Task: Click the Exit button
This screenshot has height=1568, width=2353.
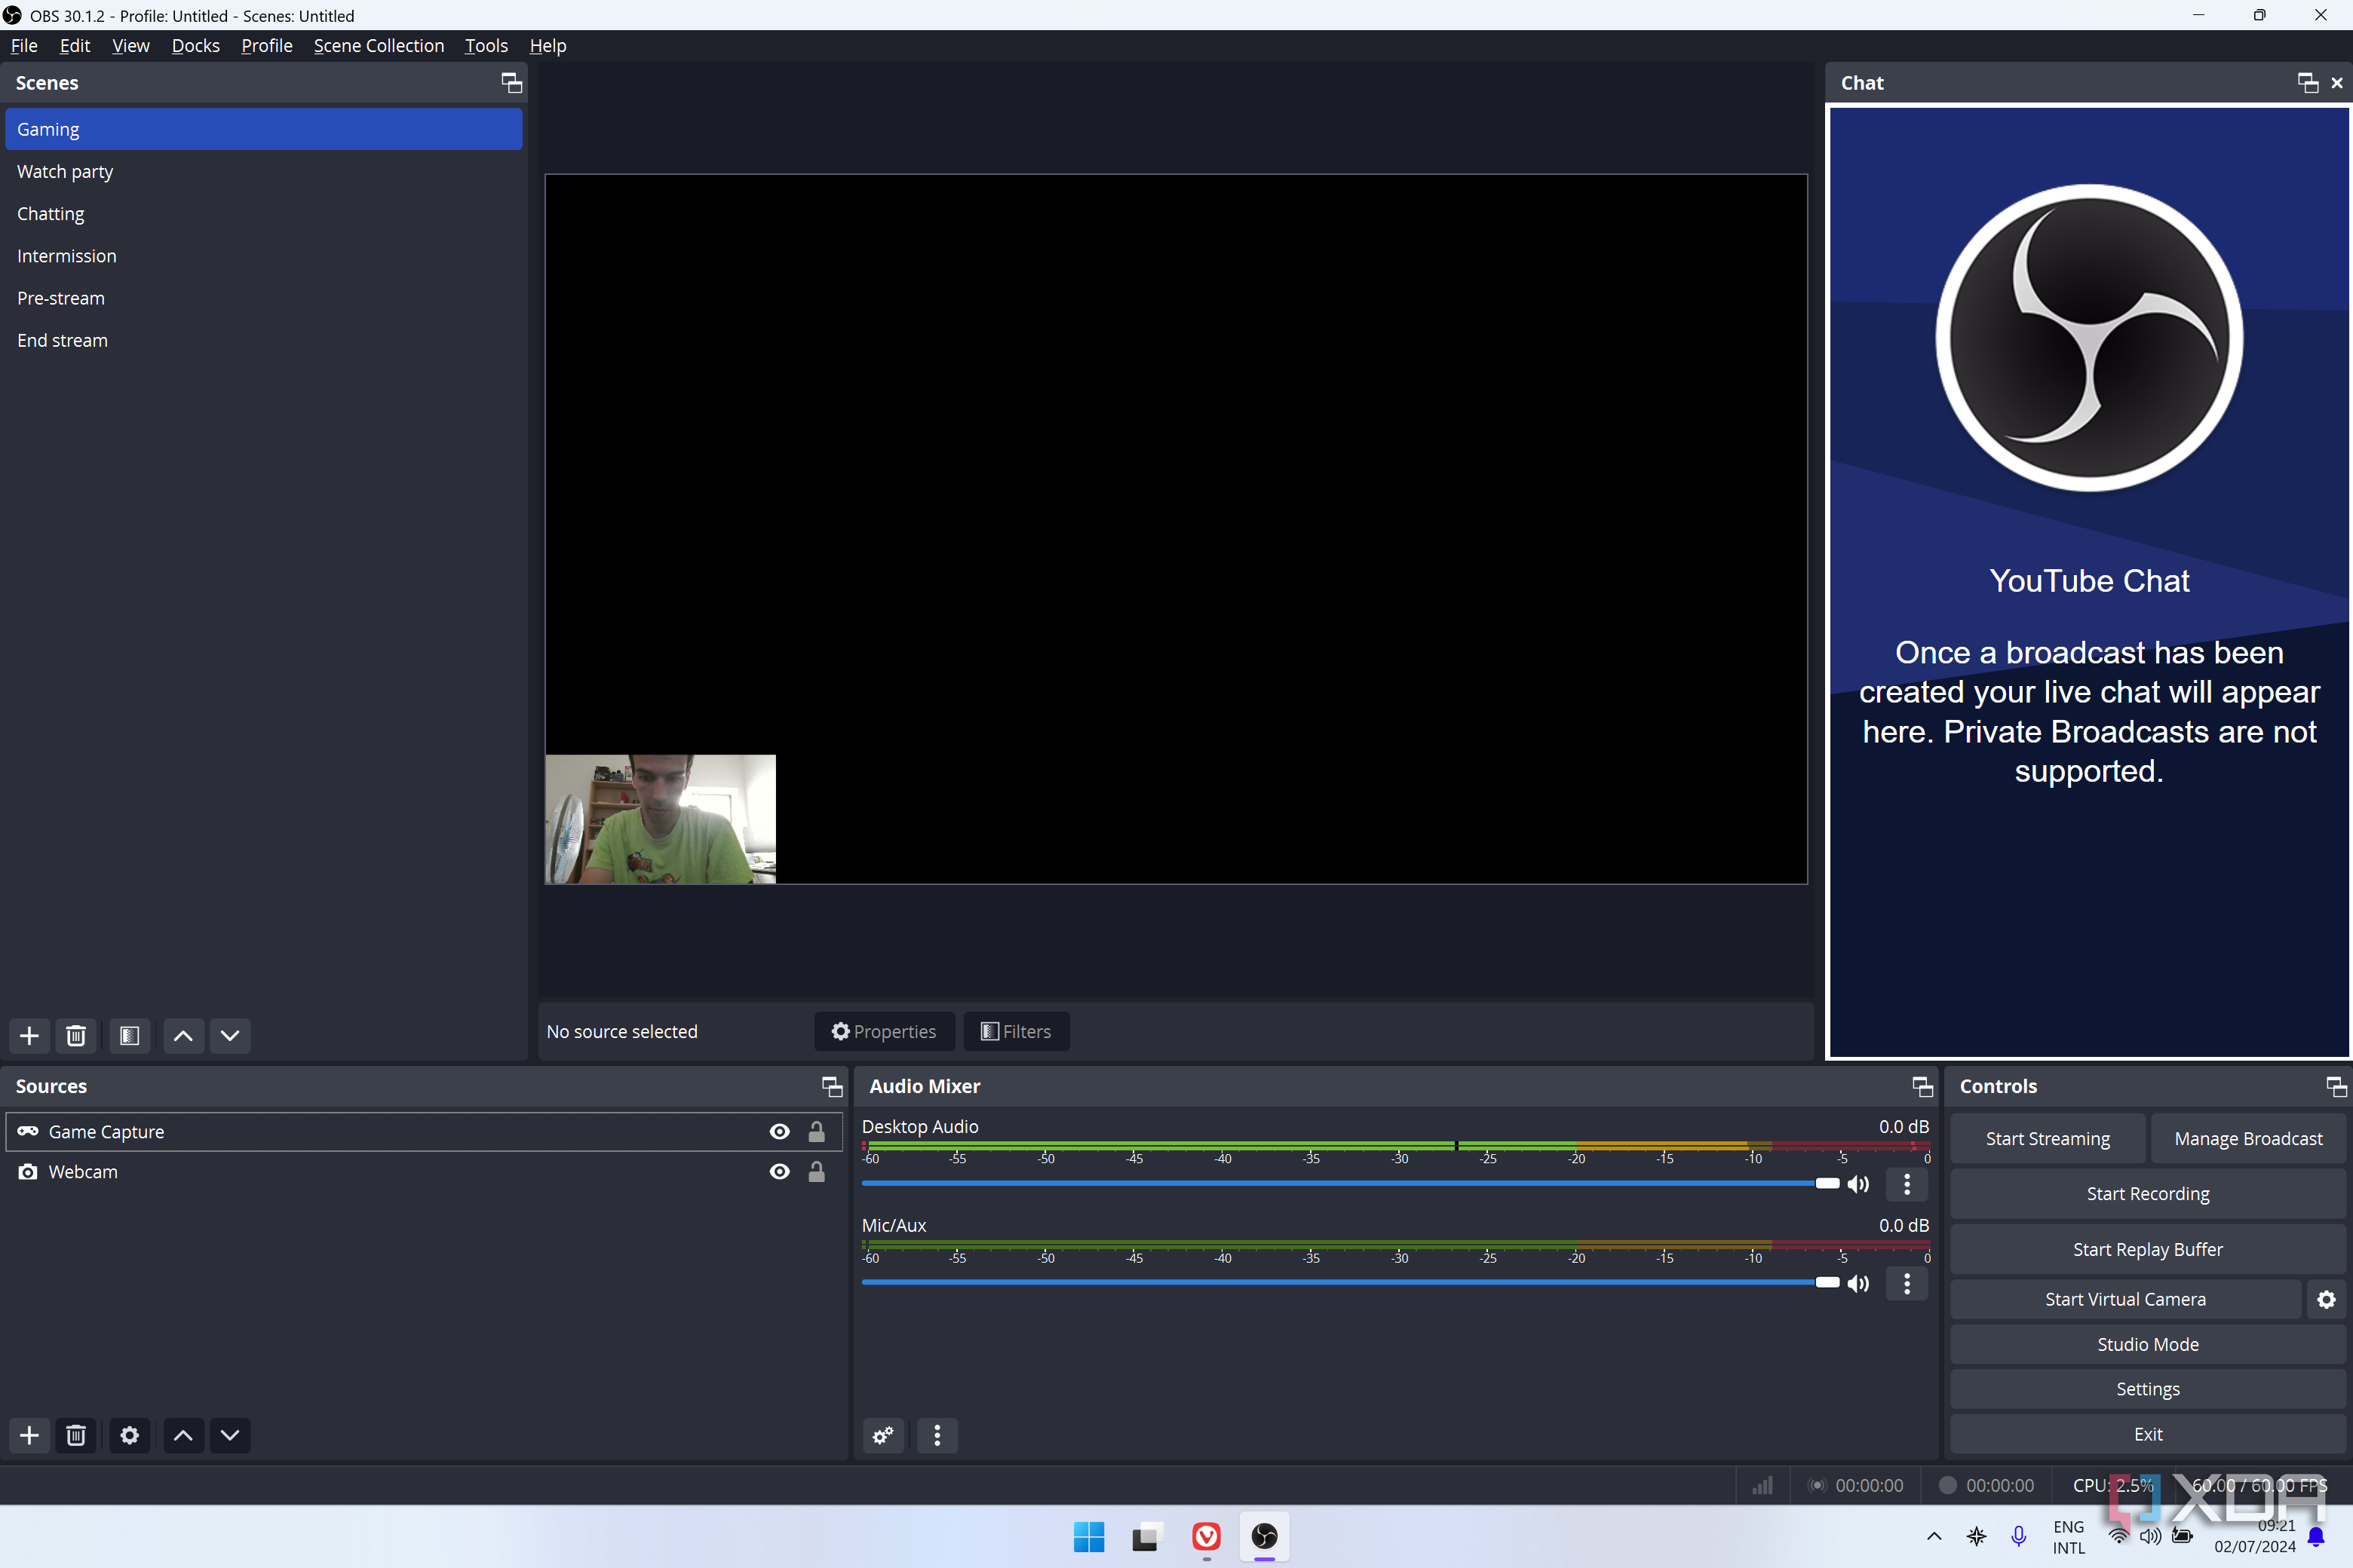Action: (x=2147, y=1434)
